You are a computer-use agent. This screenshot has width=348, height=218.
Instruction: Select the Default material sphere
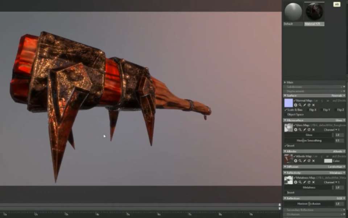click(x=293, y=12)
